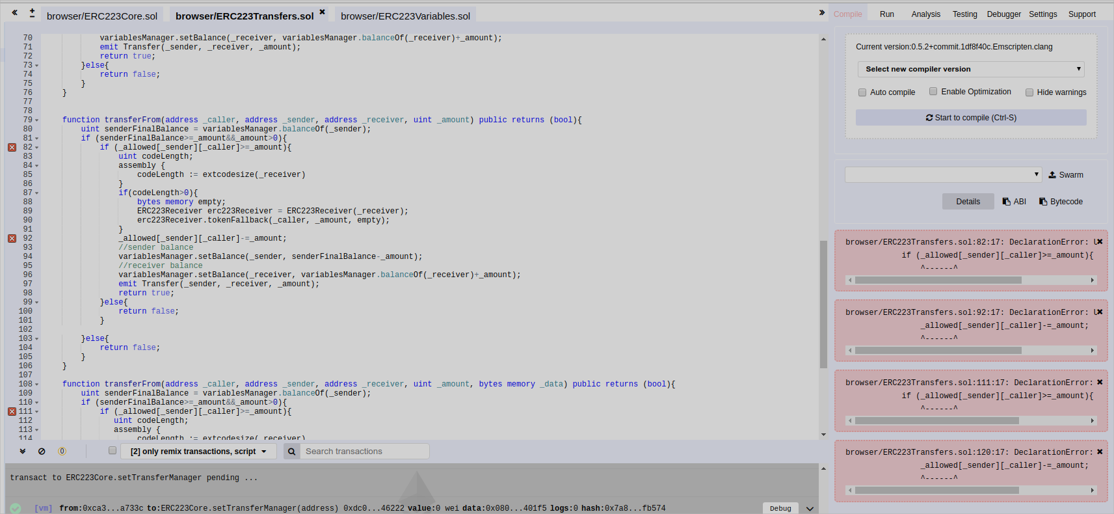Viewport: 1114px width, 514px height.
Task: Click Start to compile button
Action: [x=971, y=118]
